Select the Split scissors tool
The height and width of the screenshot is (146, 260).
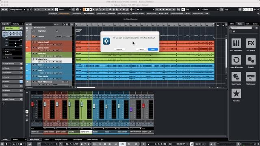100,10
